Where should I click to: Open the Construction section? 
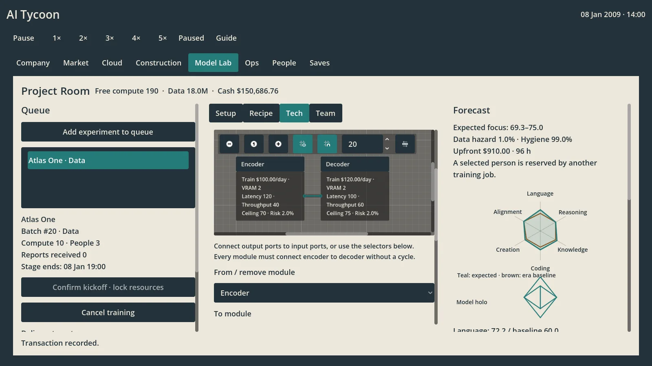tap(159, 63)
